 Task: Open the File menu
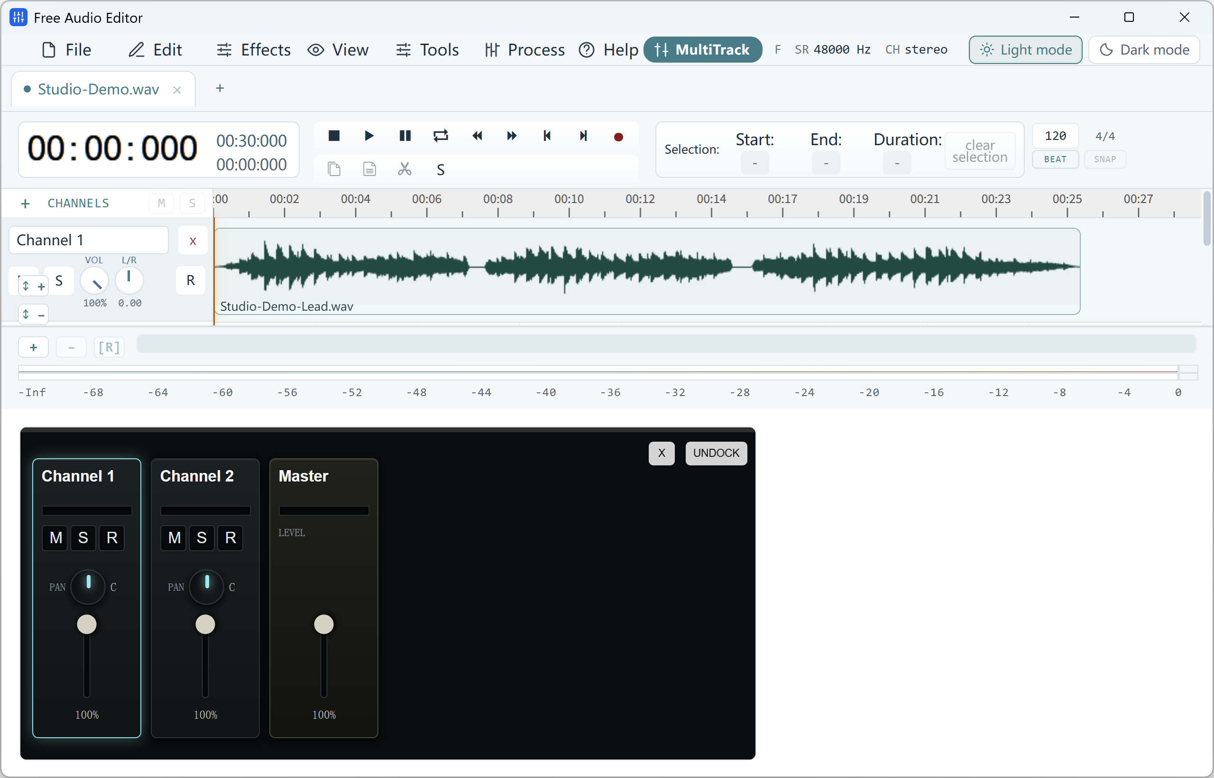67,49
